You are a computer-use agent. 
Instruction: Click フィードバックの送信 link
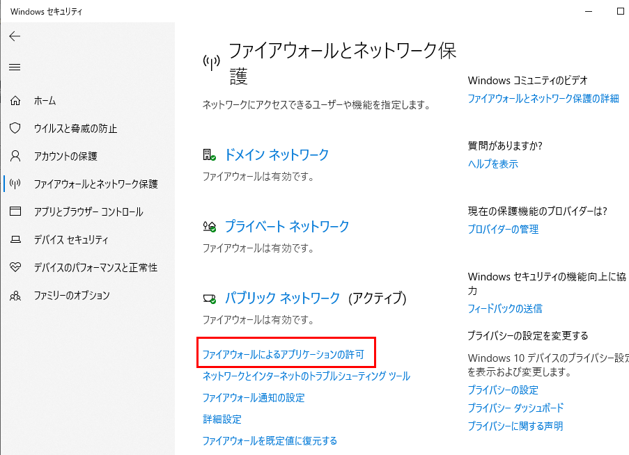[505, 308]
